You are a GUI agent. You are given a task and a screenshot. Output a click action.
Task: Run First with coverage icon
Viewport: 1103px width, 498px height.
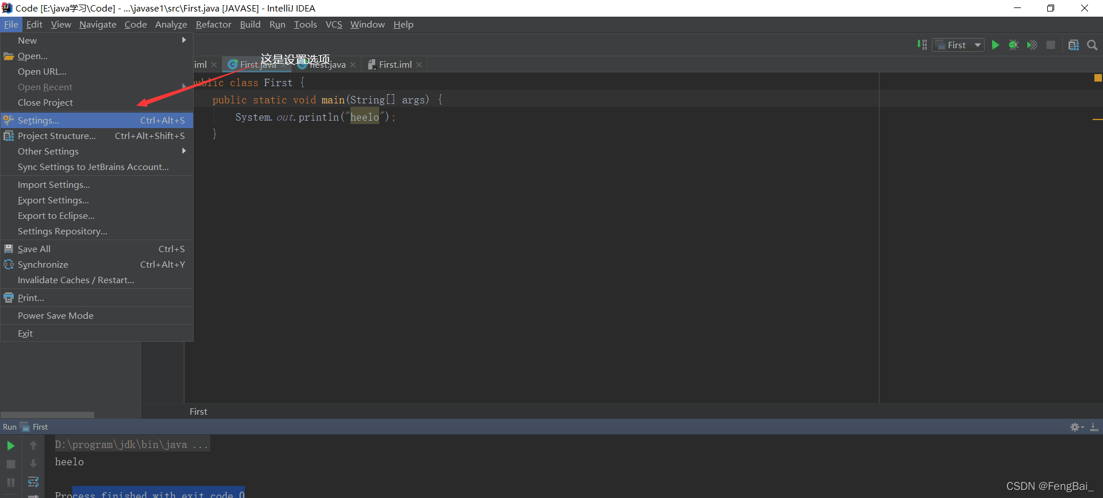pyautogui.click(x=1032, y=45)
